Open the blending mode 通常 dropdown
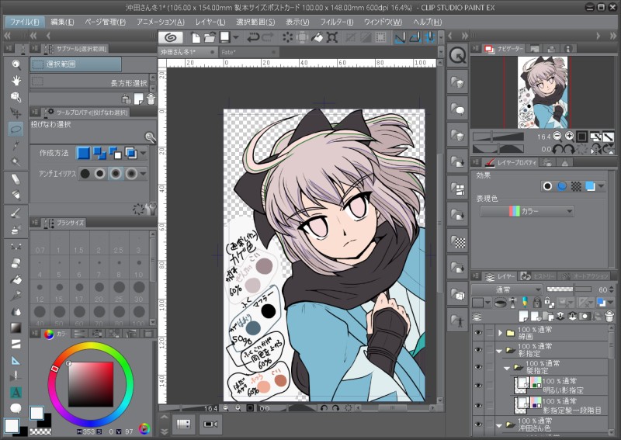This screenshot has width=621, height=440. click(507, 289)
